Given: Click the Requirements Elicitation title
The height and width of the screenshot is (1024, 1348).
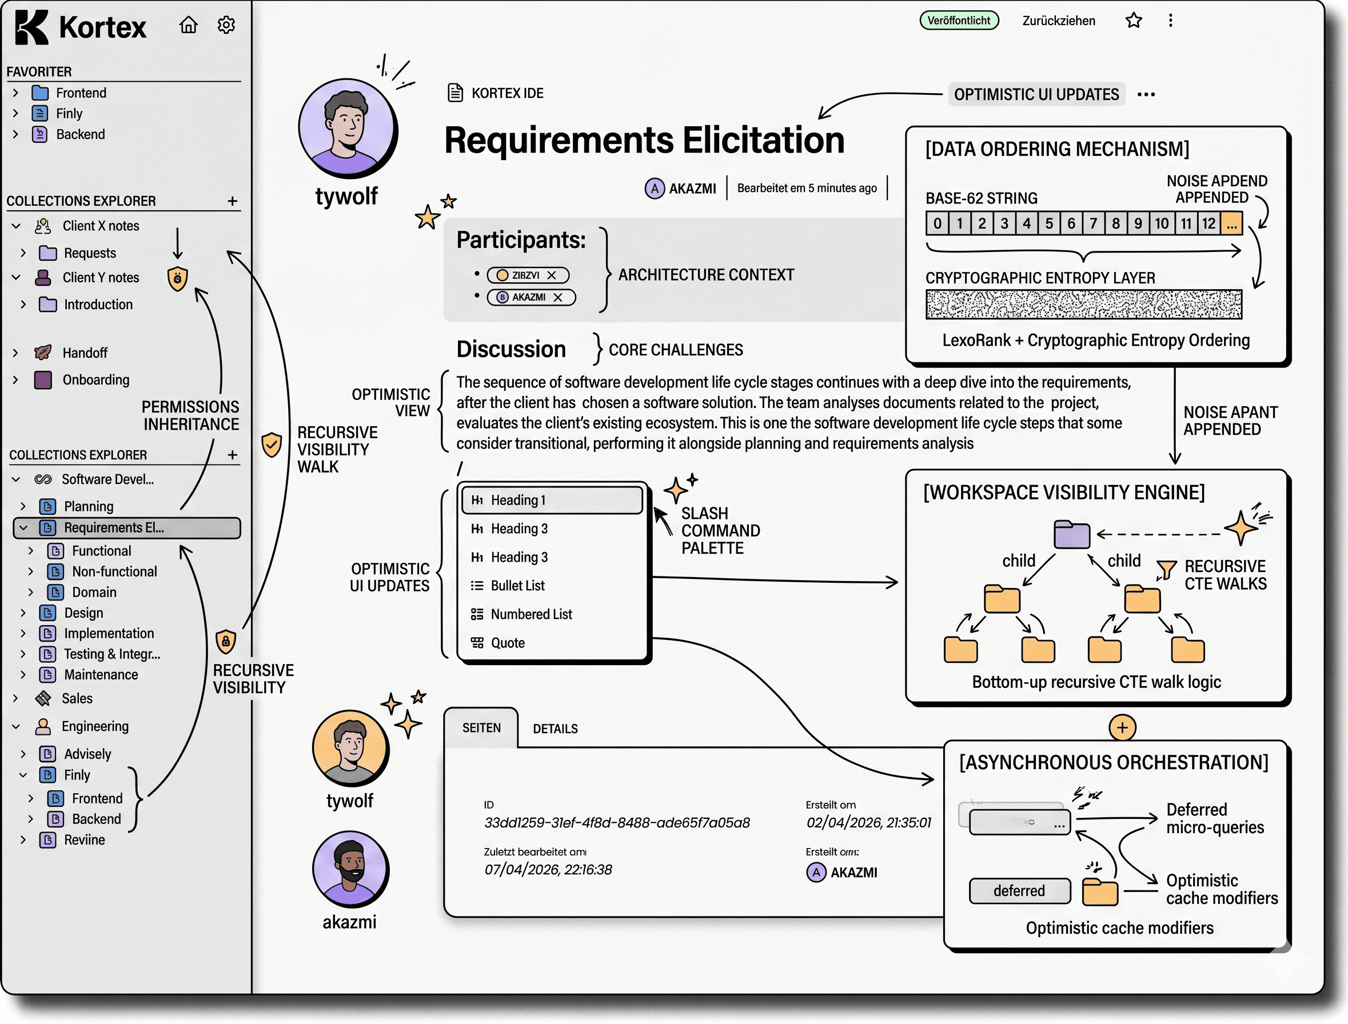Looking at the screenshot, I should point(644,140).
